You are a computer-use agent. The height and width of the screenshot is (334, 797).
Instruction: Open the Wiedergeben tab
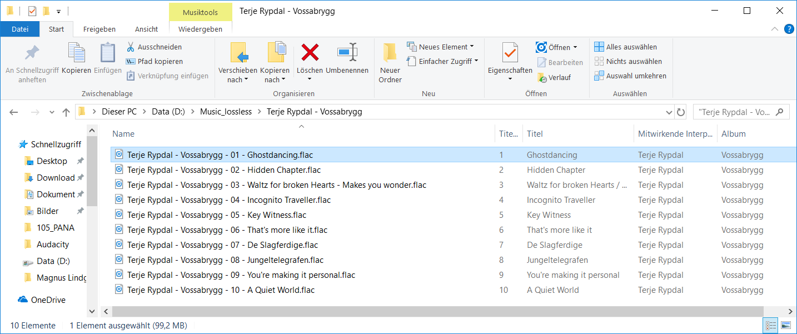coord(200,29)
